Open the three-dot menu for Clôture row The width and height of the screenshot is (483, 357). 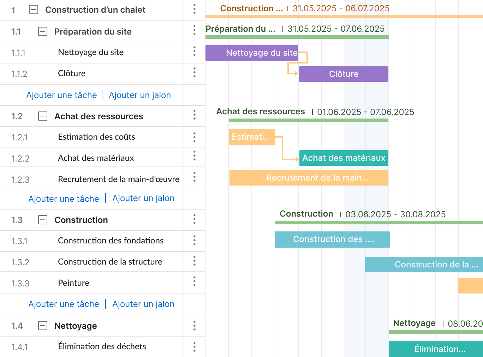click(195, 73)
